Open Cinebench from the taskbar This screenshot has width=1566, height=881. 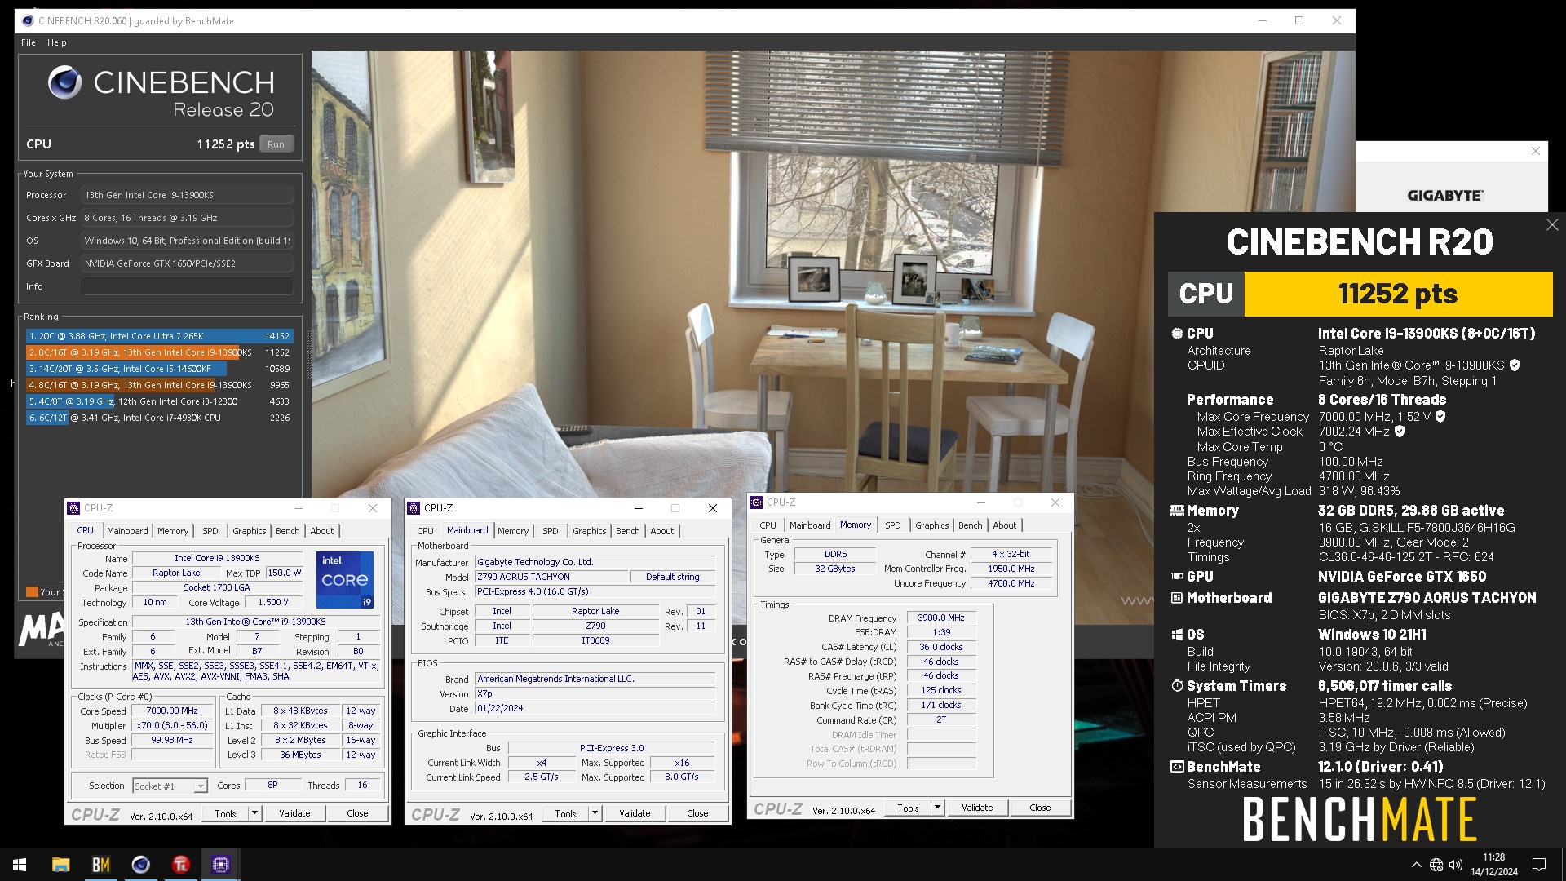pos(141,865)
